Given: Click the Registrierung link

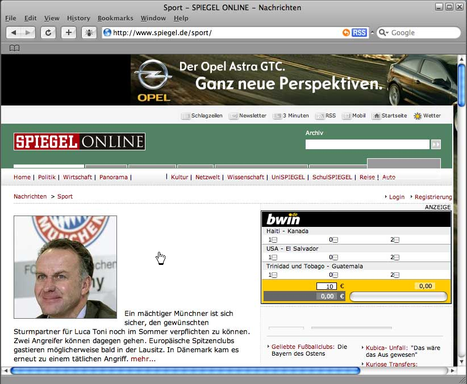Looking at the screenshot, I should point(433,197).
